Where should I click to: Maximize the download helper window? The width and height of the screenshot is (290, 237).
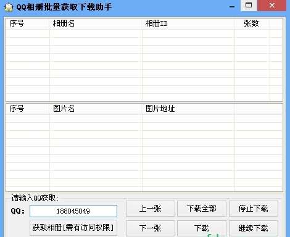[x=249, y=6]
